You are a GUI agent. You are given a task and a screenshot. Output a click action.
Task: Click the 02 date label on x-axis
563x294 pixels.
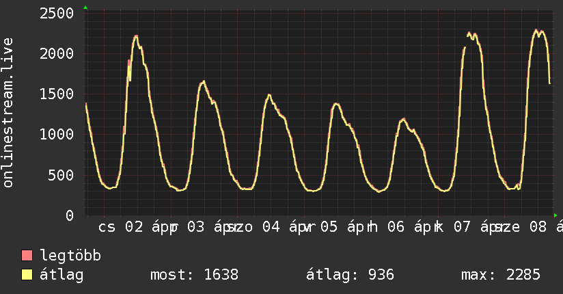(x=134, y=227)
